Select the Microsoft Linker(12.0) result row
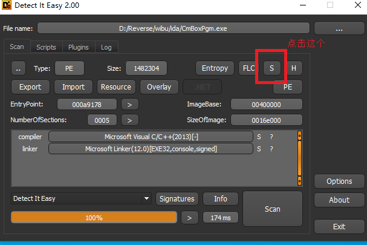Image resolution: width=367 pixels, height=245 pixels. point(151,149)
